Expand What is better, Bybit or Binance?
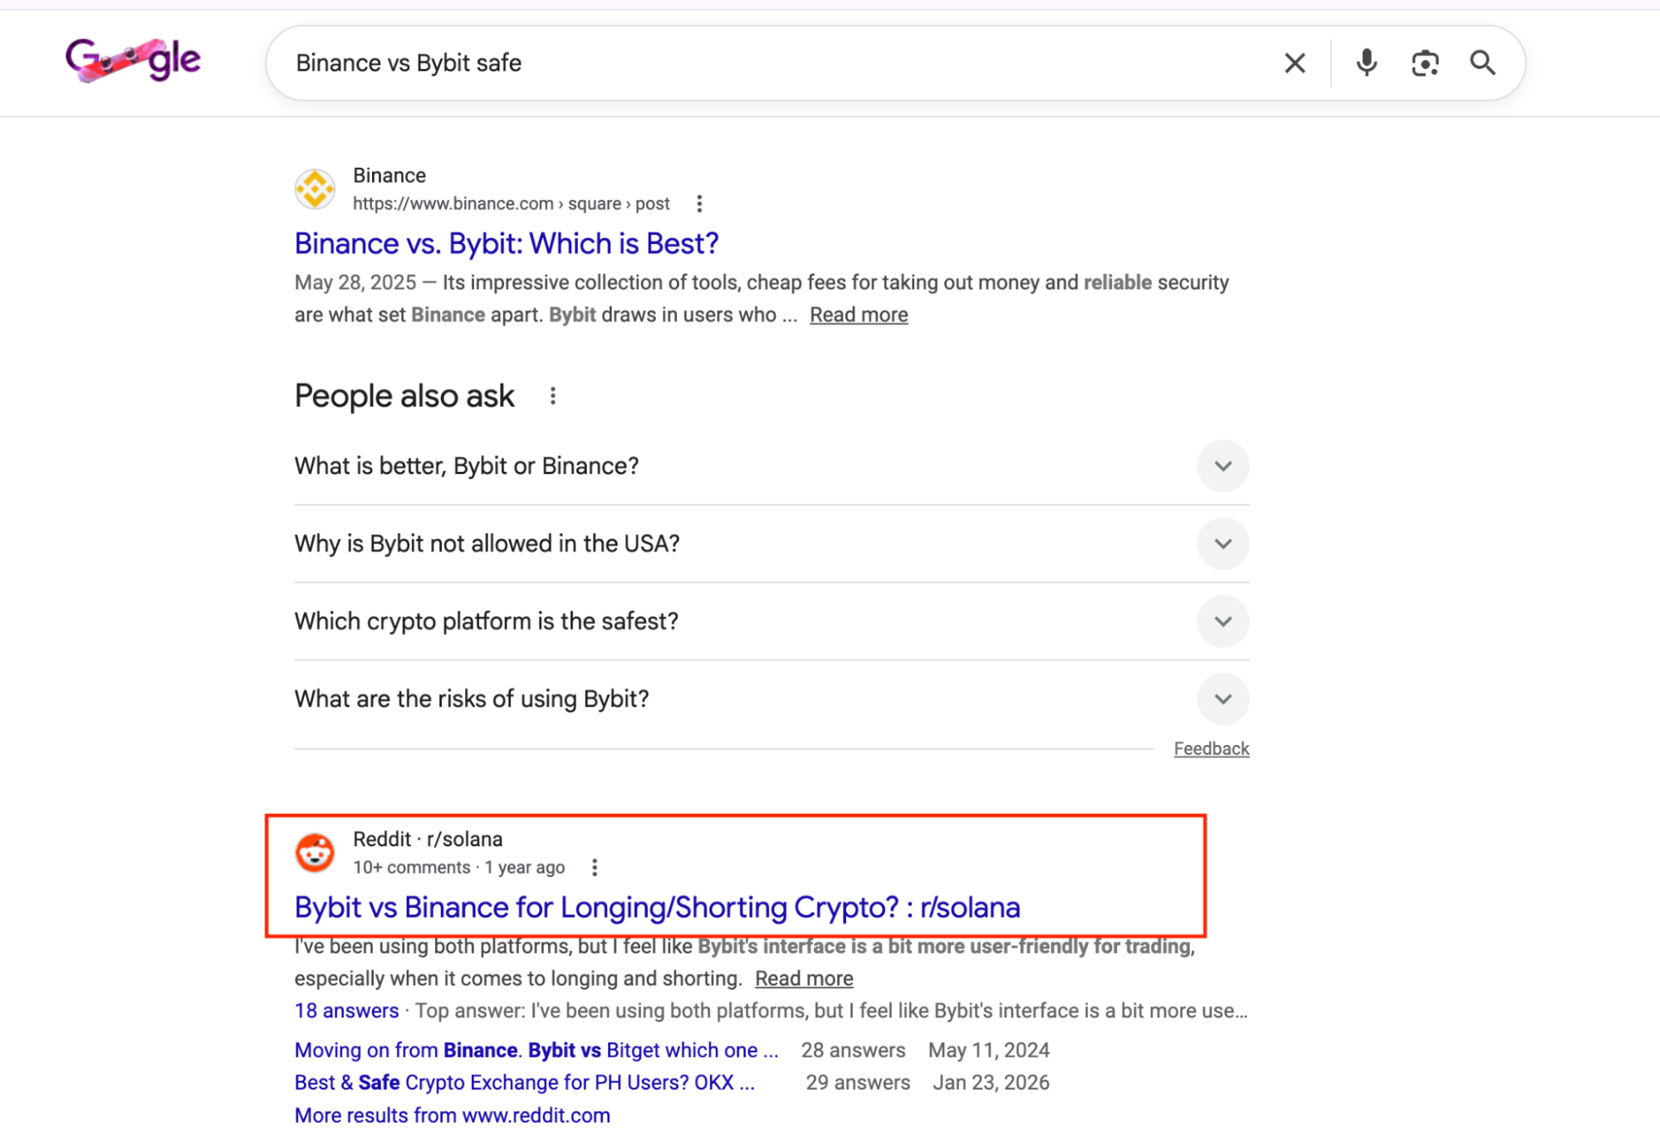Image resolution: width=1660 pixels, height=1142 pixels. (771, 466)
